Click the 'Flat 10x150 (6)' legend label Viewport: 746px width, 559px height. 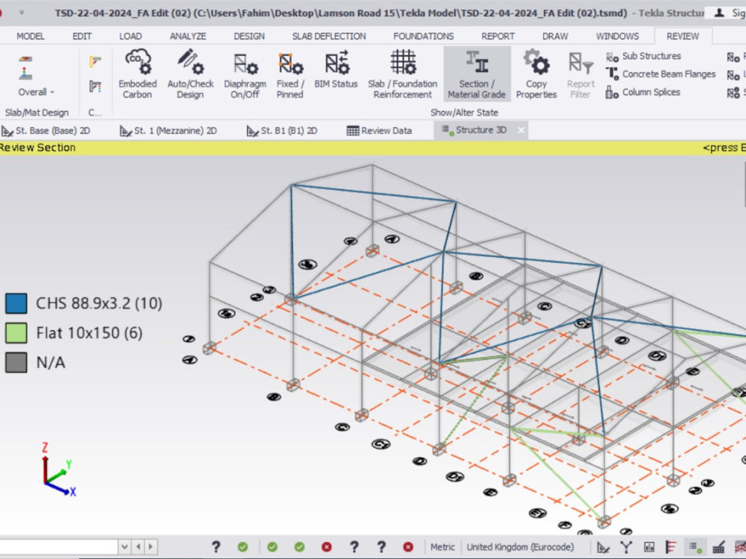click(89, 332)
